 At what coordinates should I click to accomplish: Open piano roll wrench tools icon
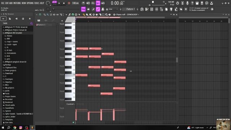[69, 14]
